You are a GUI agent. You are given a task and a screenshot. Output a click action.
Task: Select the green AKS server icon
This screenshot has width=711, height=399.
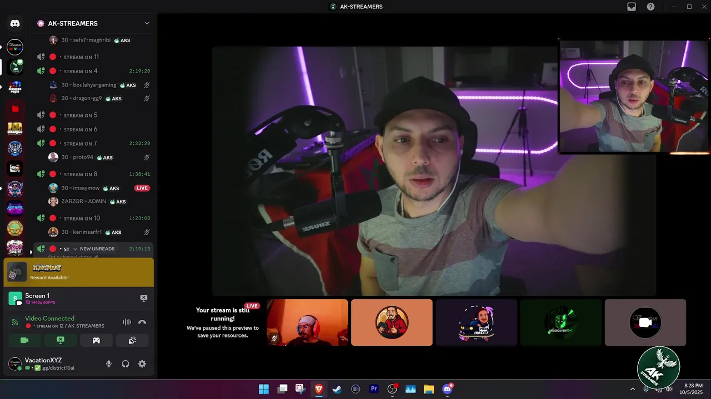[16, 66]
